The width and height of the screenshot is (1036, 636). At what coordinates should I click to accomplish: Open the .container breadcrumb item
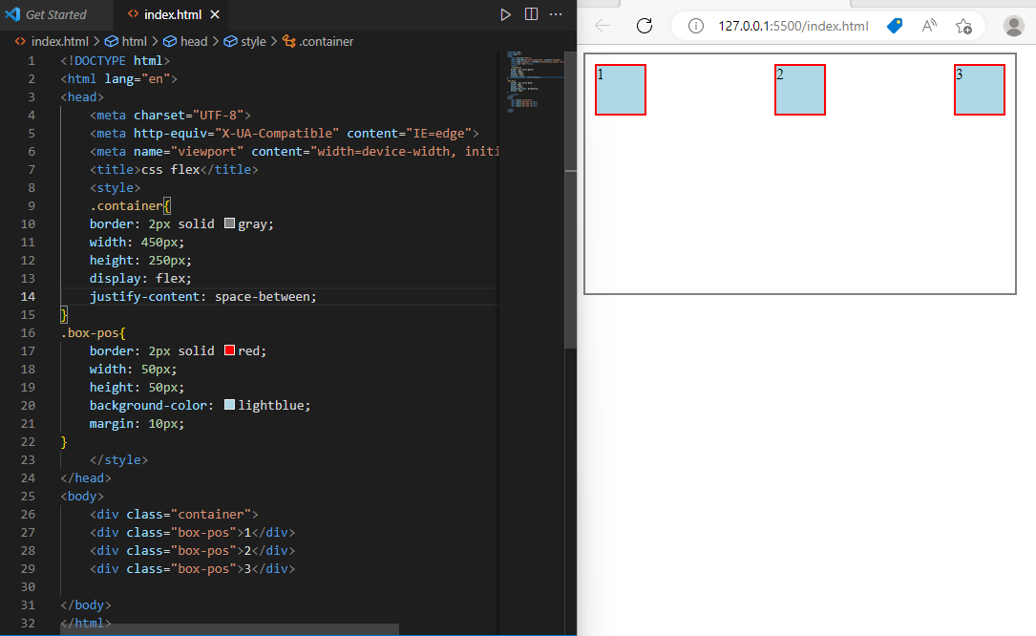[x=318, y=42]
